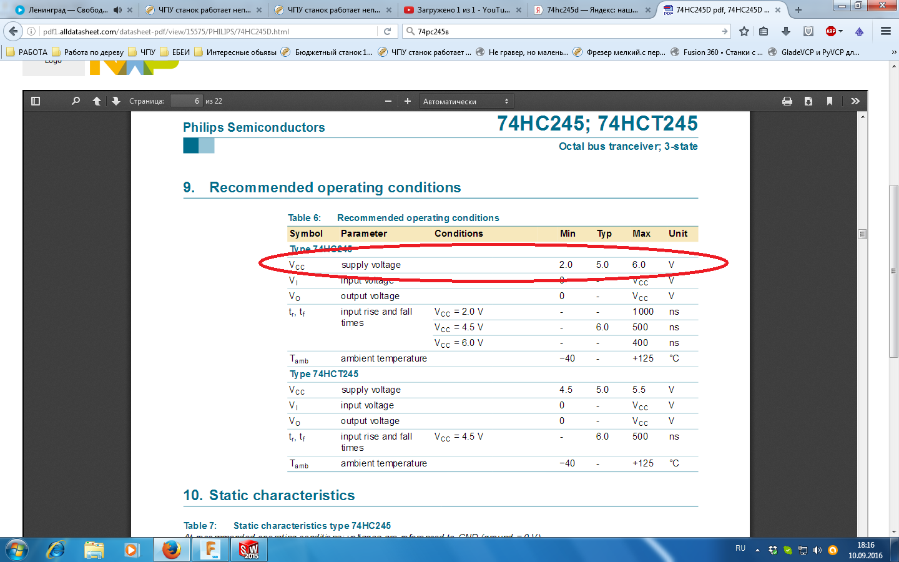Show hidden system tray icons
This screenshot has height=562, width=899.
(x=757, y=550)
